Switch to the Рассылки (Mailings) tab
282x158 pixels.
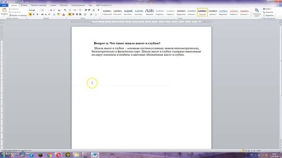pyautogui.click(x=63, y=5)
